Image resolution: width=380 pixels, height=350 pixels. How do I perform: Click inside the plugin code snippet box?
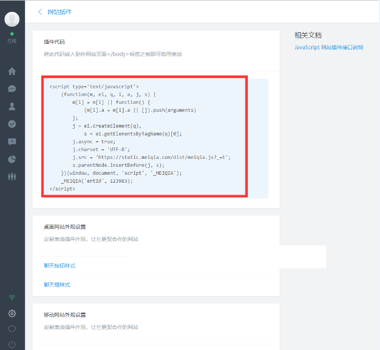pos(155,138)
